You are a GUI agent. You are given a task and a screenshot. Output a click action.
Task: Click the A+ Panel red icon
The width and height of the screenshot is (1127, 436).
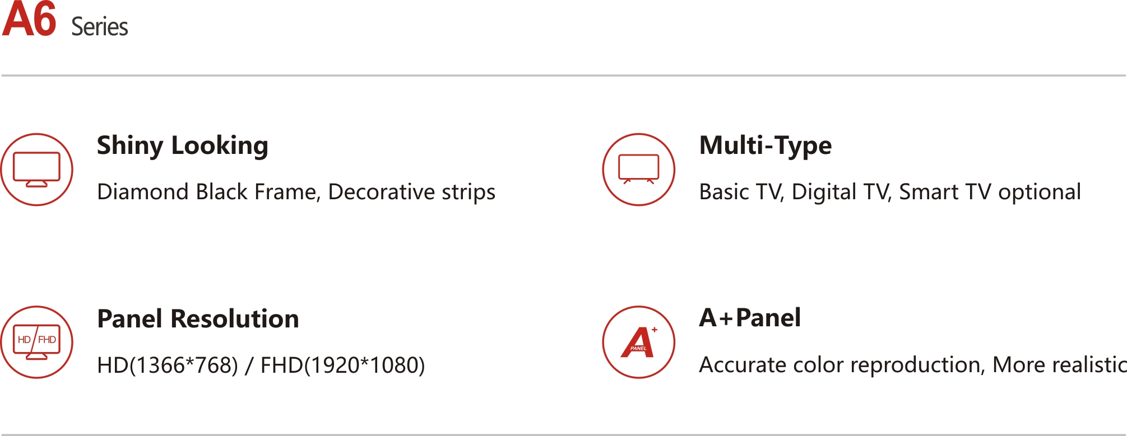coord(638,342)
